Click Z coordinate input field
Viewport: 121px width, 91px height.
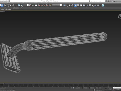(92, 88)
